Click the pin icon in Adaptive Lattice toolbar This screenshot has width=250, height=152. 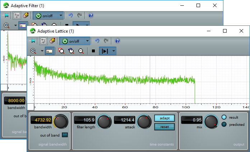click(x=33, y=41)
